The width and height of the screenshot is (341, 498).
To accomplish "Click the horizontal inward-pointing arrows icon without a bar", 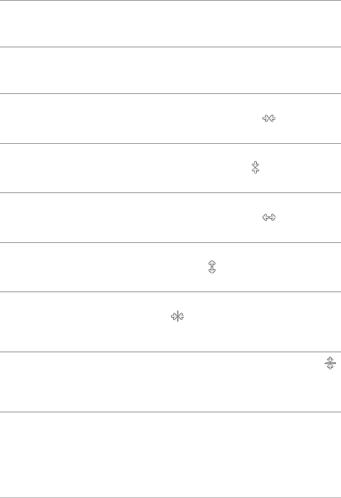I will pyautogui.click(x=269, y=118).
